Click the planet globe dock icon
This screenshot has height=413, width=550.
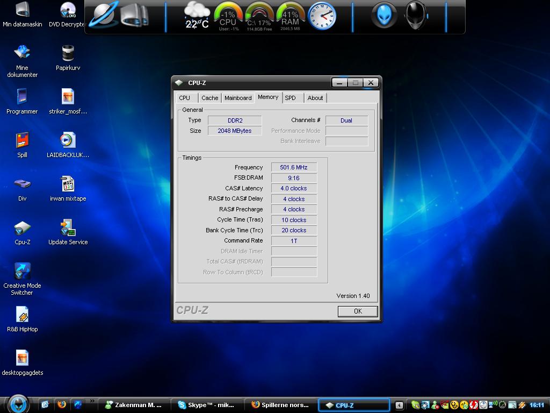[x=104, y=15]
